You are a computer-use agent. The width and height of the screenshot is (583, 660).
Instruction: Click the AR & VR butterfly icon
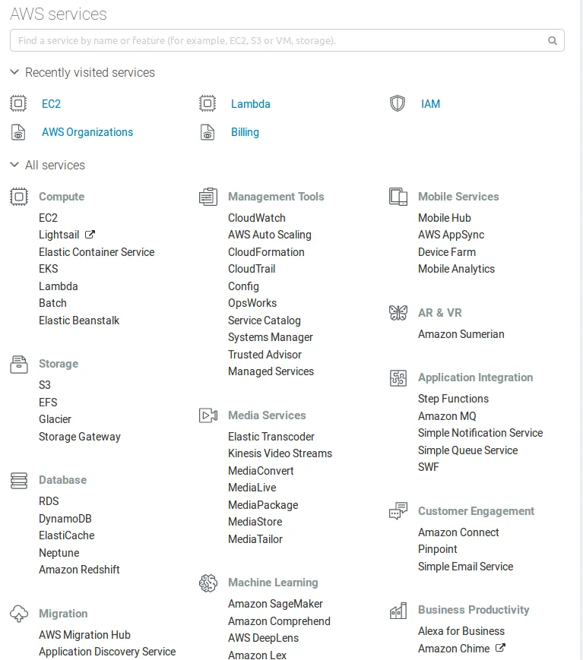pyautogui.click(x=398, y=313)
